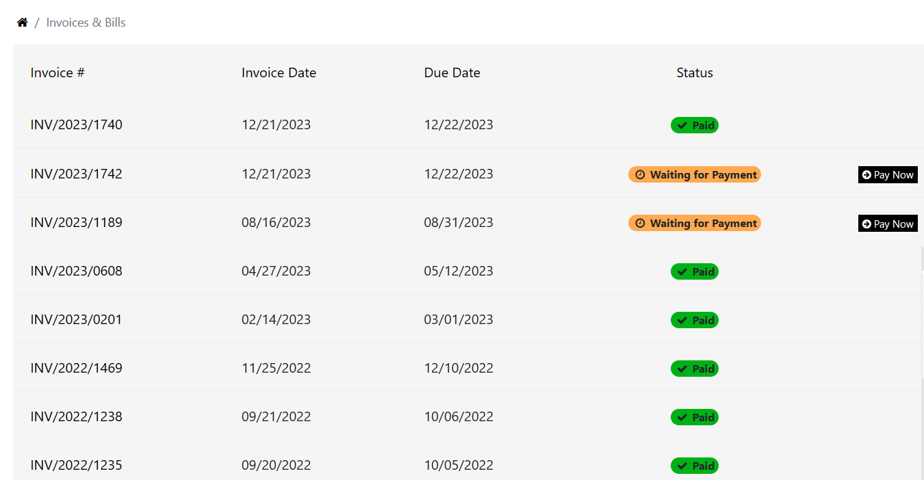The width and height of the screenshot is (924, 480).
Task: Click the Due Date column header
Action: (452, 72)
